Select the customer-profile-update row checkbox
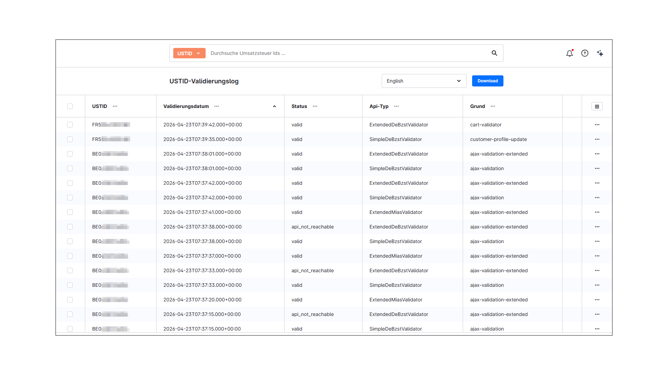This screenshot has width=668, height=375. click(x=70, y=139)
